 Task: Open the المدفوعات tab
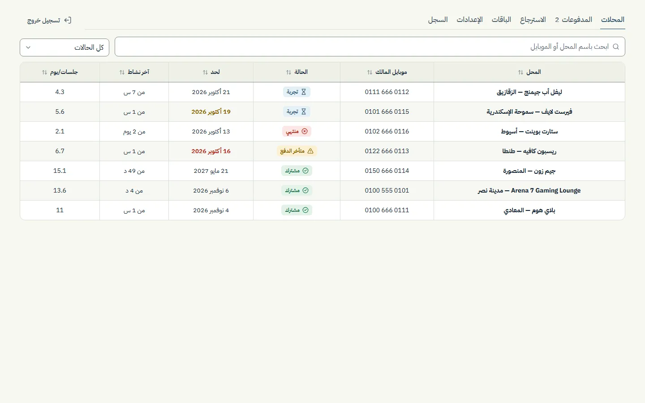point(573,20)
